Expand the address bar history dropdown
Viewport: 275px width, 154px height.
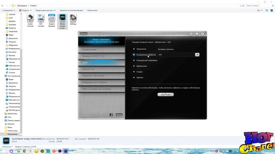(x=241, y=6)
